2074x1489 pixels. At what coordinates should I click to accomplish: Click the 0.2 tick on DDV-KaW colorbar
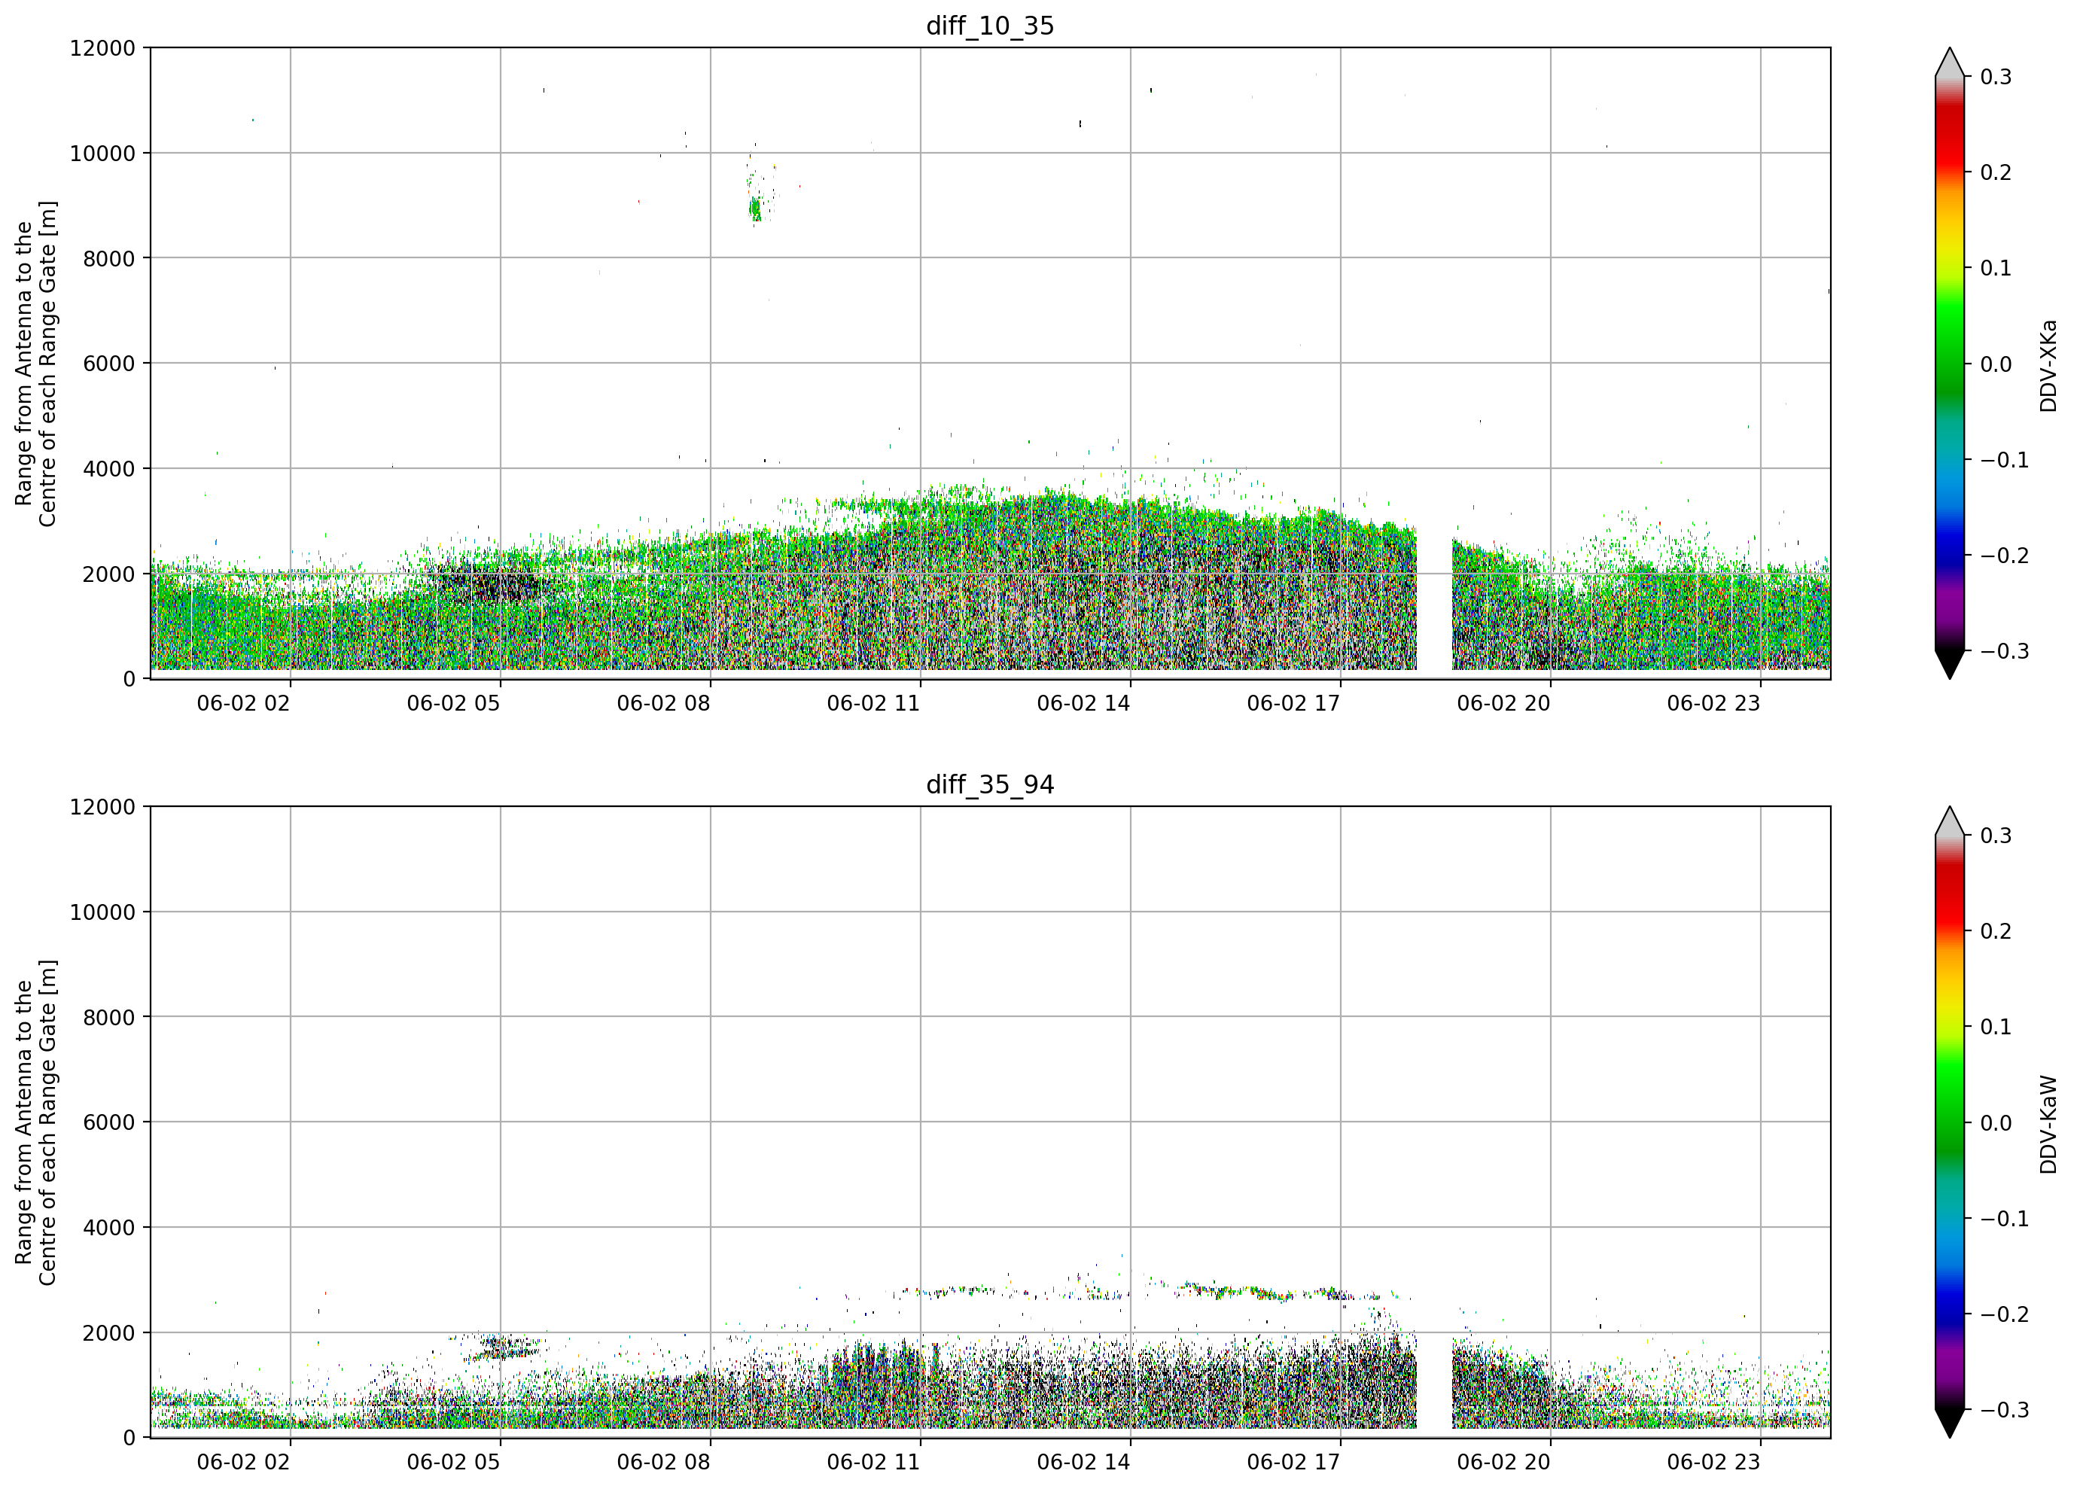1996,931
